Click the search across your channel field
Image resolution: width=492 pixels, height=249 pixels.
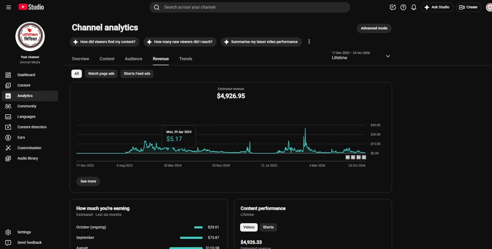[x=250, y=7]
